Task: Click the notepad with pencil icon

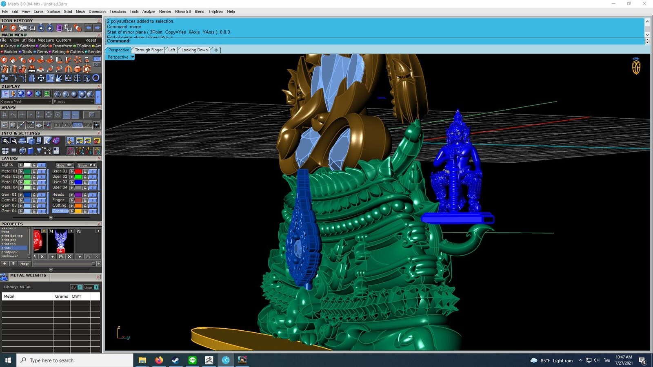Action: point(48,141)
